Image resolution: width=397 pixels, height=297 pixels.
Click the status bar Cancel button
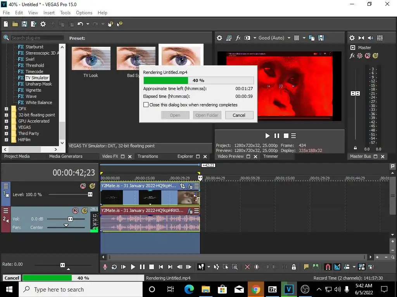click(x=12, y=278)
